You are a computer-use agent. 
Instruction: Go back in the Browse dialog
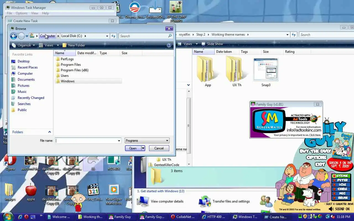point(13,36)
